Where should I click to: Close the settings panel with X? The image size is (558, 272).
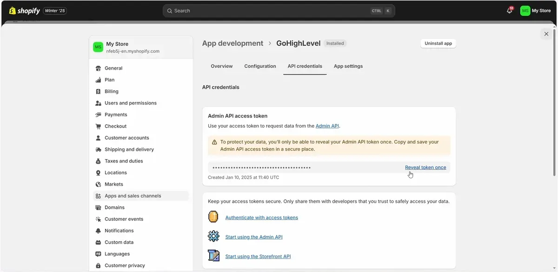[x=546, y=34]
